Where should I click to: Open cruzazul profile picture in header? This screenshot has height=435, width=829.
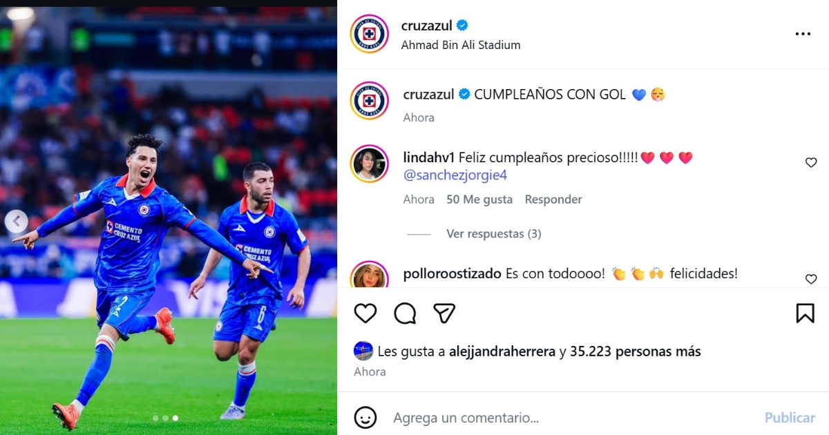point(369,34)
